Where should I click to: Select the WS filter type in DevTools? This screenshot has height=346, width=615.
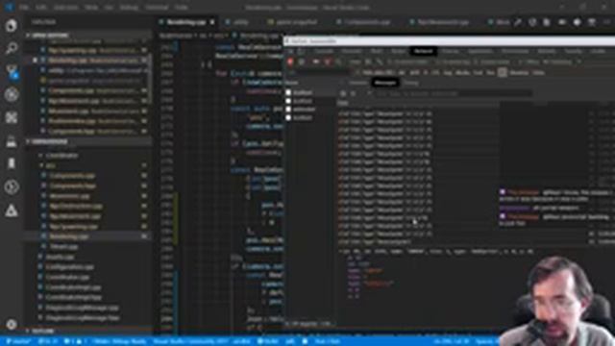502,73
